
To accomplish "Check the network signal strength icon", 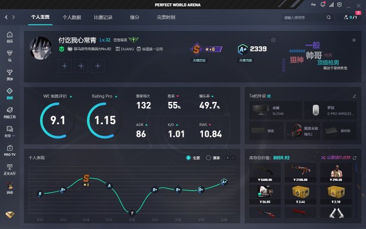I will [331, 5].
